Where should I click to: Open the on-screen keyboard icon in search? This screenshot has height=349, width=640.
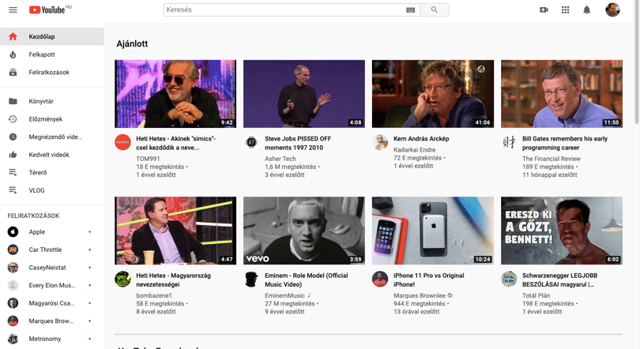tap(411, 10)
